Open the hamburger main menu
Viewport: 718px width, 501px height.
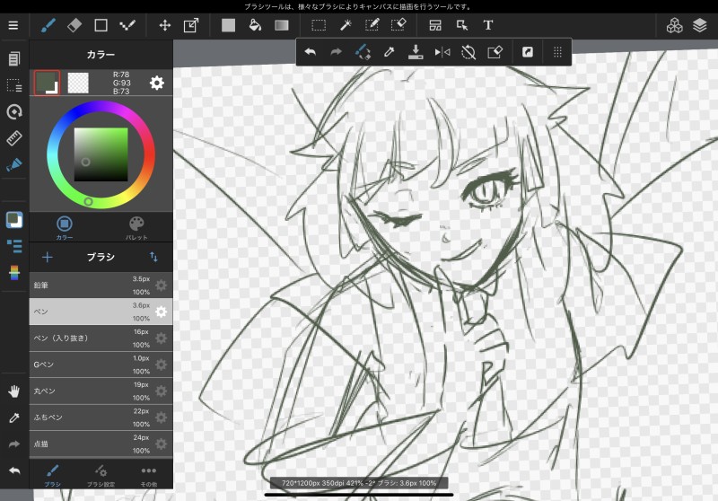13,25
